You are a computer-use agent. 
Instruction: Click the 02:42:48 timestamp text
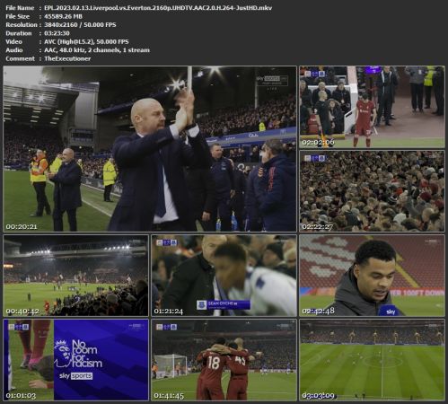tap(318, 312)
